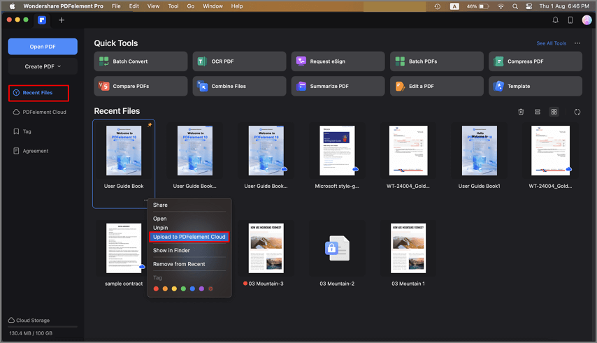The width and height of the screenshot is (597, 343).
Task: Launch the Request eSign tool
Action: [x=338, y=61]
